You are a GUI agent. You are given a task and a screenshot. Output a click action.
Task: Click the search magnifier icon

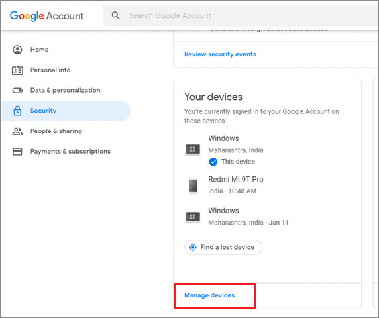[x=115, y=15]
